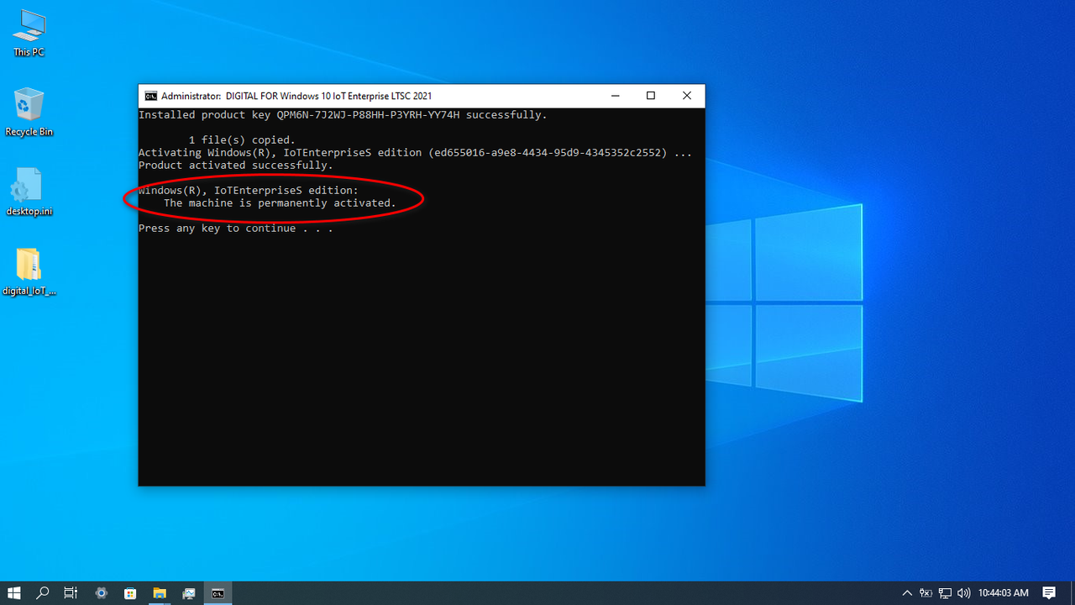Minimize the Administrator console window

[615, 96]
